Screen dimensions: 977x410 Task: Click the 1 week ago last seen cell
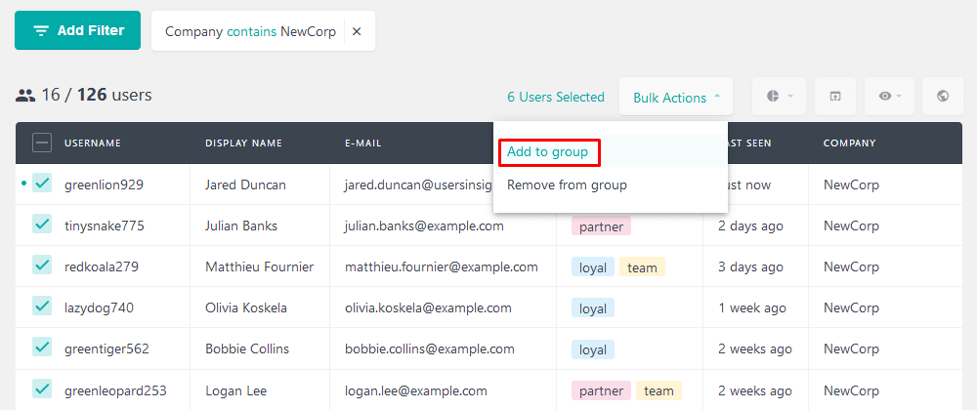point(751,307)
